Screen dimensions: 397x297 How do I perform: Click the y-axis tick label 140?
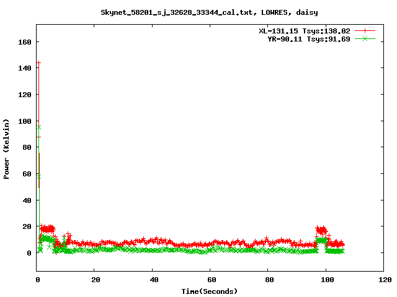[x=25, y=68]
